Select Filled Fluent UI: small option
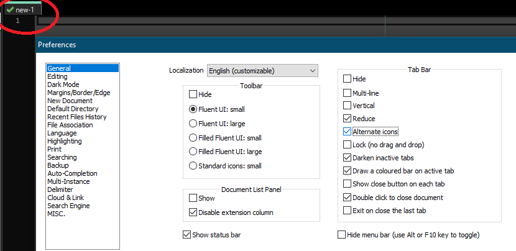This screenshot has height=251, width=516. click(x=193, y=137)
